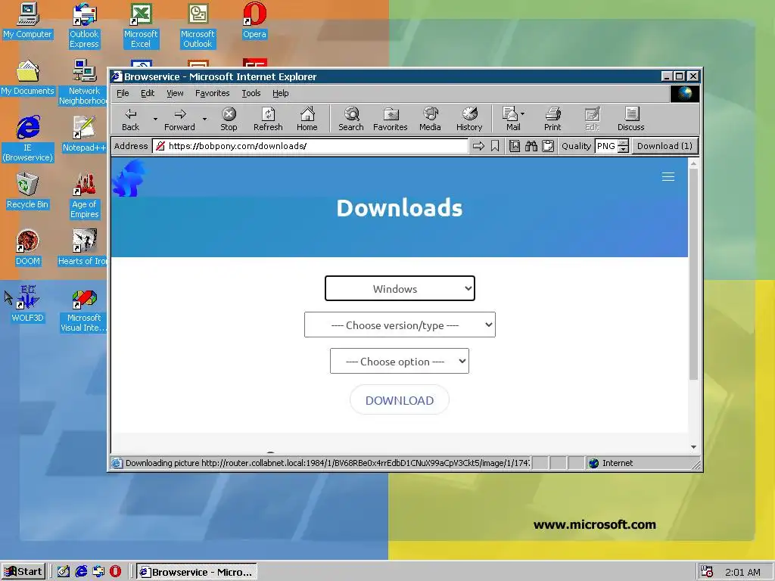Screen dimensions: 775x581
Task: Open the Media toolbar pane
Action: (430, 119)
